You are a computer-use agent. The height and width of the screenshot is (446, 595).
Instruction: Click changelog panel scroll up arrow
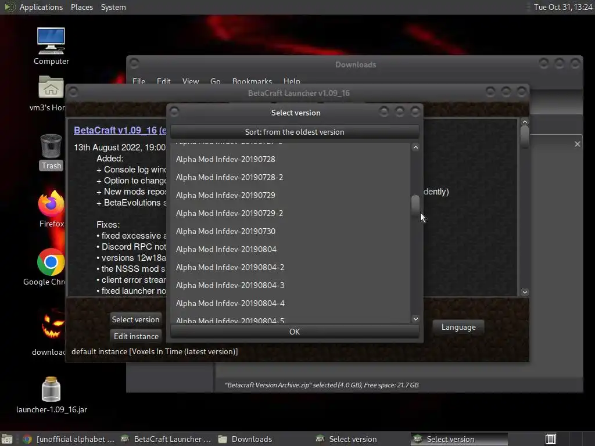pyautogui.click(x=525, y=122)
